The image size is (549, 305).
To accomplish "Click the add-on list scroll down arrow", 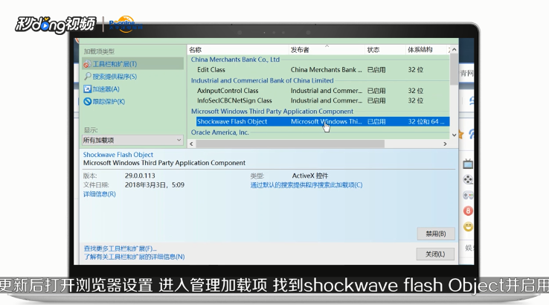I will coord(454,135).
